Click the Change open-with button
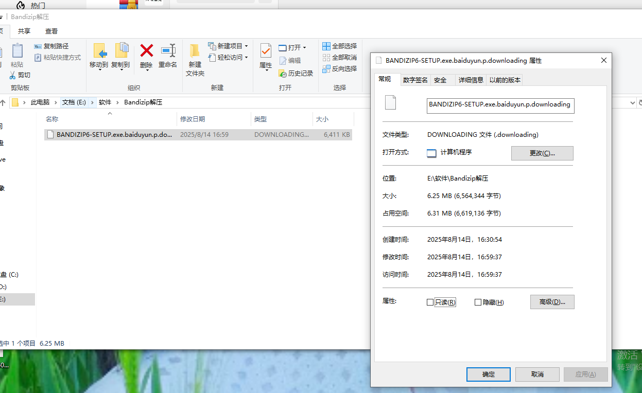642x393 pixels. point(542,153)
